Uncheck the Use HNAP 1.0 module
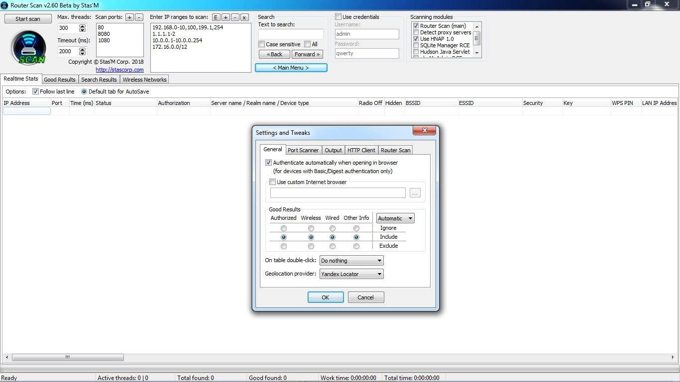The width and height of the screenshot is (680, 382). point(416,39)
